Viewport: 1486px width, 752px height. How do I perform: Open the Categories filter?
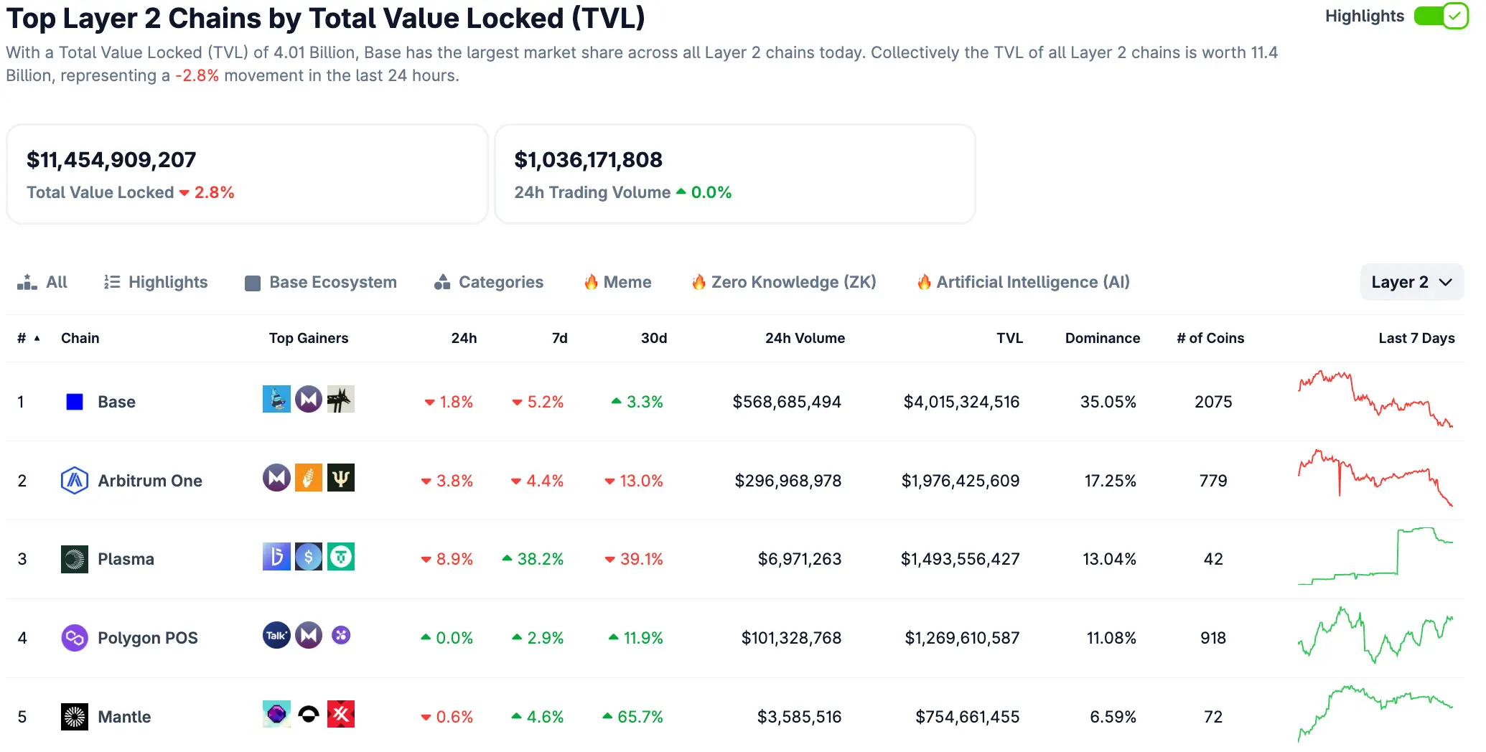pyautogui.click(x=489, y=282)
